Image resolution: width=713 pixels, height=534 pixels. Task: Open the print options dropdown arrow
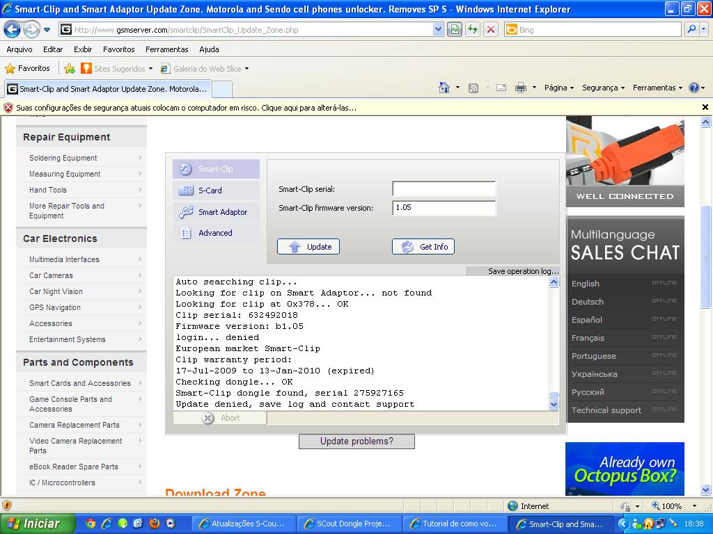click(534, 88)
